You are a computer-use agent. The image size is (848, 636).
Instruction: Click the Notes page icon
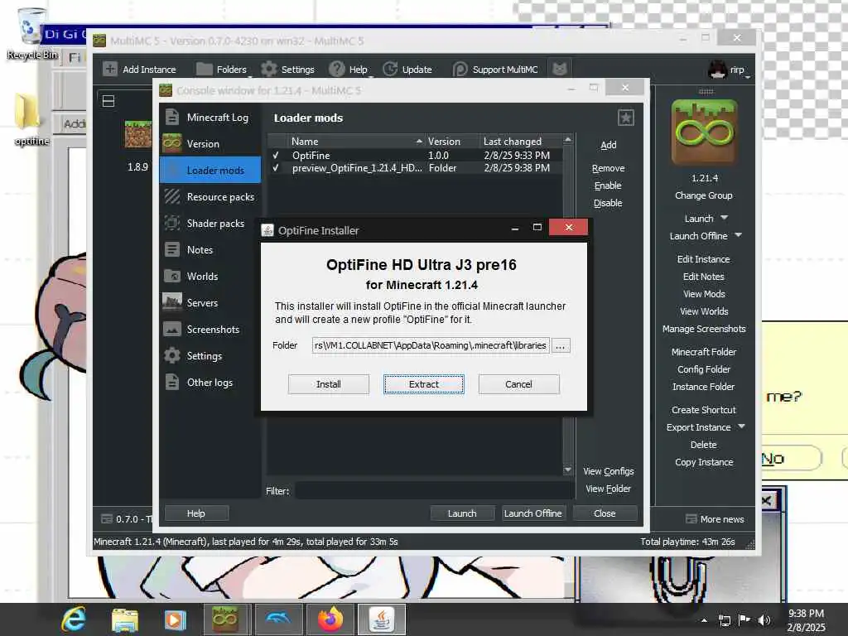coord(172,249)
